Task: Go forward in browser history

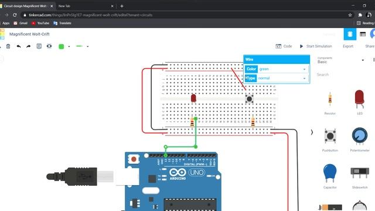Action: pos(6,15)
